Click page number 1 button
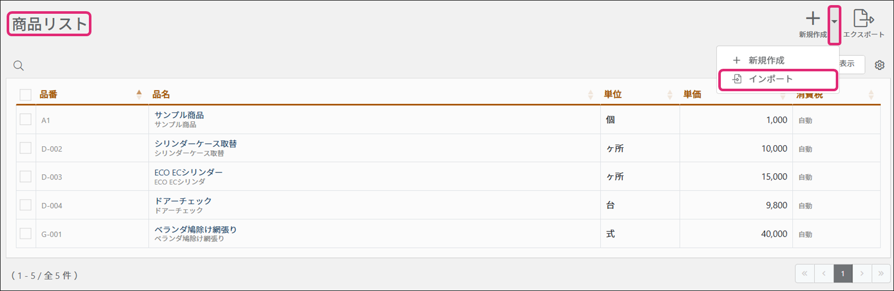 tap(843, 274)
